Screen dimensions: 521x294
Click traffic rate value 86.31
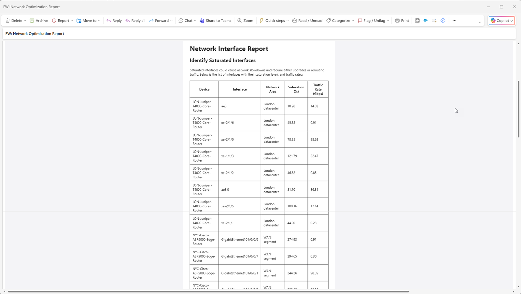click(314, 190)
